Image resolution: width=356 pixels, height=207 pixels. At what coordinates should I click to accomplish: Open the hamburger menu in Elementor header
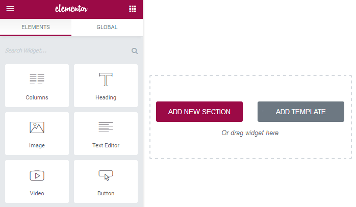10,9
